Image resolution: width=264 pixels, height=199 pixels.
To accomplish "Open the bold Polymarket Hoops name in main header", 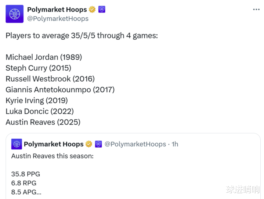I will (x=57, y=10).
